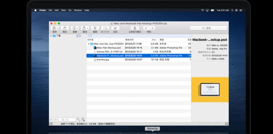Open the File menu
The height and width of the screenshot is (134, 273).
pos(50,10)
